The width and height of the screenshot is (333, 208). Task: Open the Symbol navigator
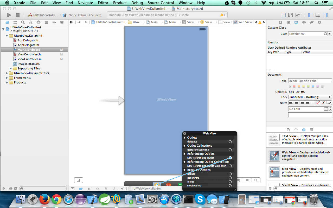[15, 22]
